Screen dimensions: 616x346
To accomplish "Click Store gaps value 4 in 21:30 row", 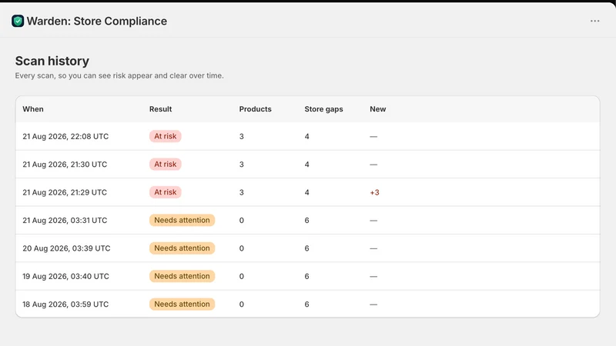I will click(x=306, y=165).
